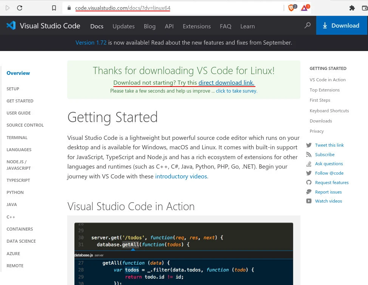The width and height of the screenshot is (368, 285).
Task: Expand the USER GUIDE sidebar section
Action: pos(19,113)
